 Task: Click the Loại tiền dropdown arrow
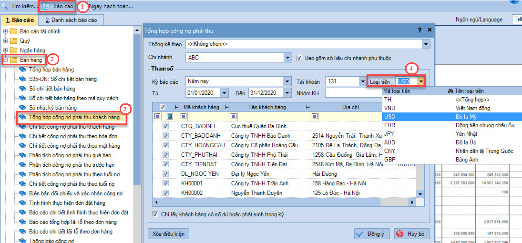tap(421, 81)
